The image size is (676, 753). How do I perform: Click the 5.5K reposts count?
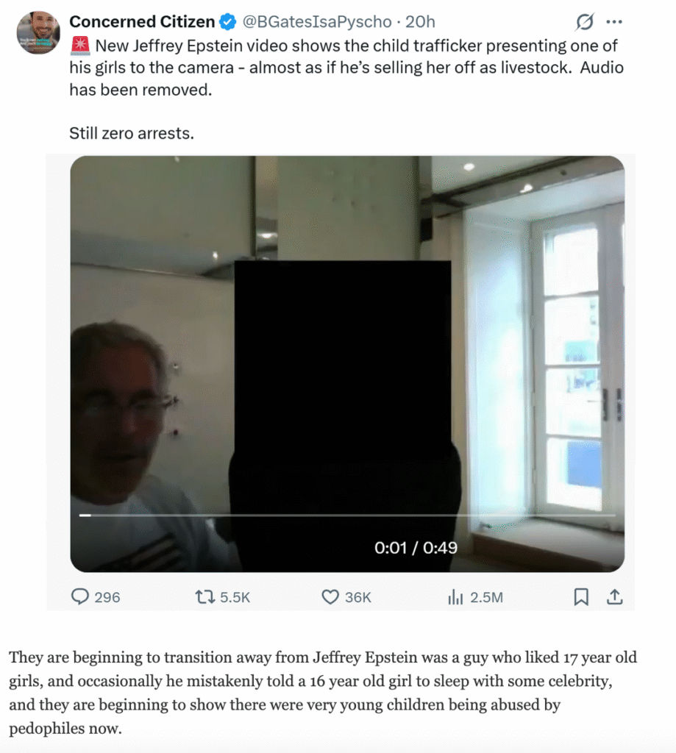[235, 597]
